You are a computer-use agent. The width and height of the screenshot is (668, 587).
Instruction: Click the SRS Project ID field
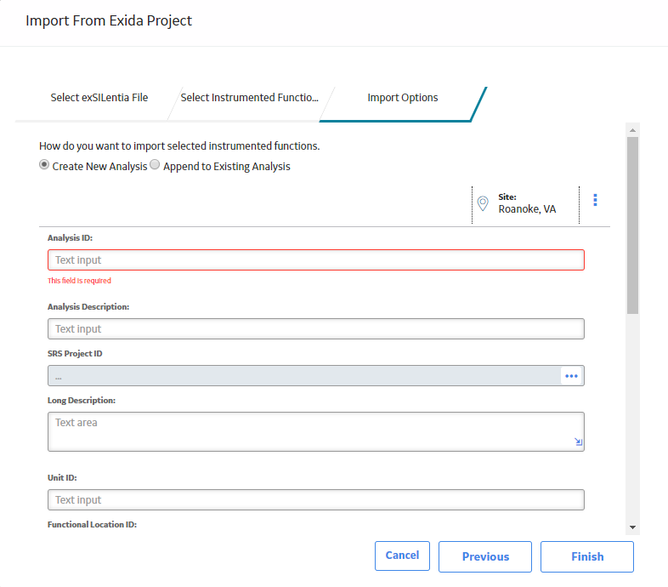[304, 376]
